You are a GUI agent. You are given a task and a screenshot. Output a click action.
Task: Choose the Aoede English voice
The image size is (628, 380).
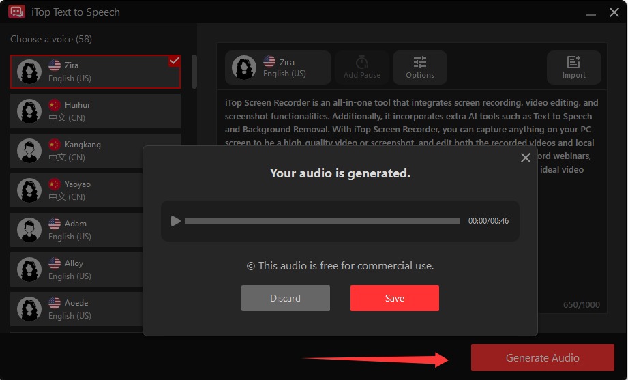(76, 309)
